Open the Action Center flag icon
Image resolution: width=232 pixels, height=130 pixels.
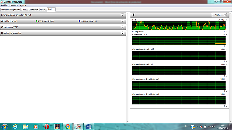(201, 127)
